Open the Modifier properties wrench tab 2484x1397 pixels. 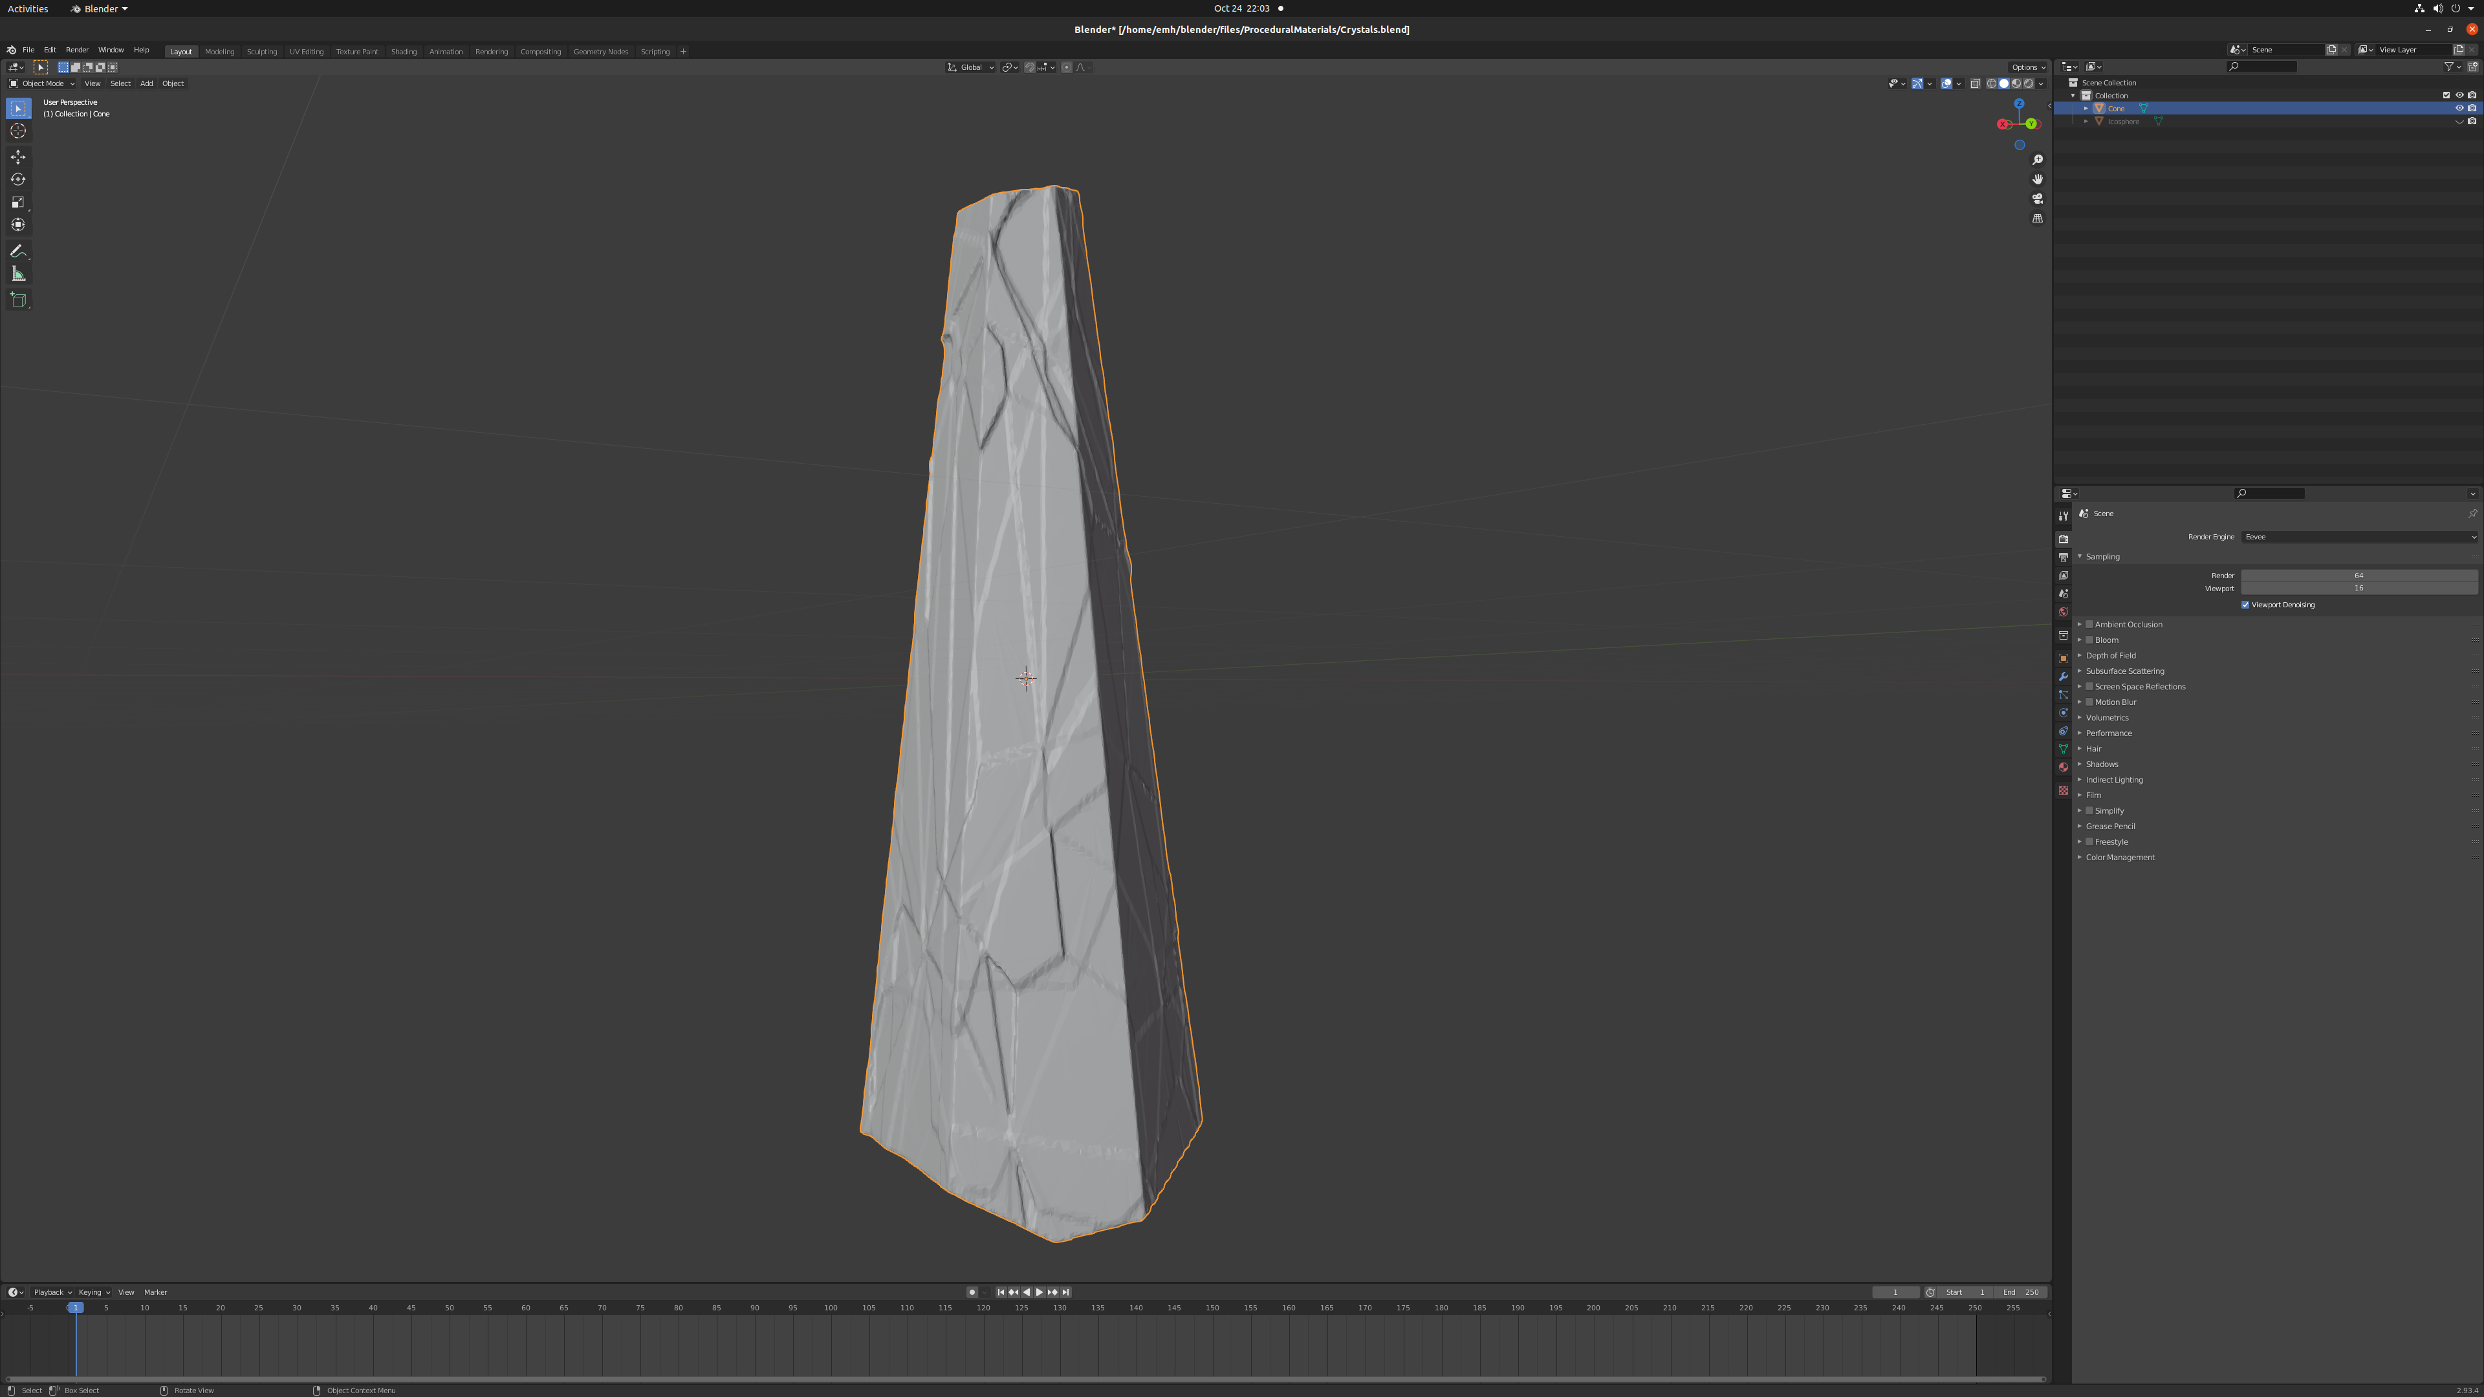click(2064, 677)
